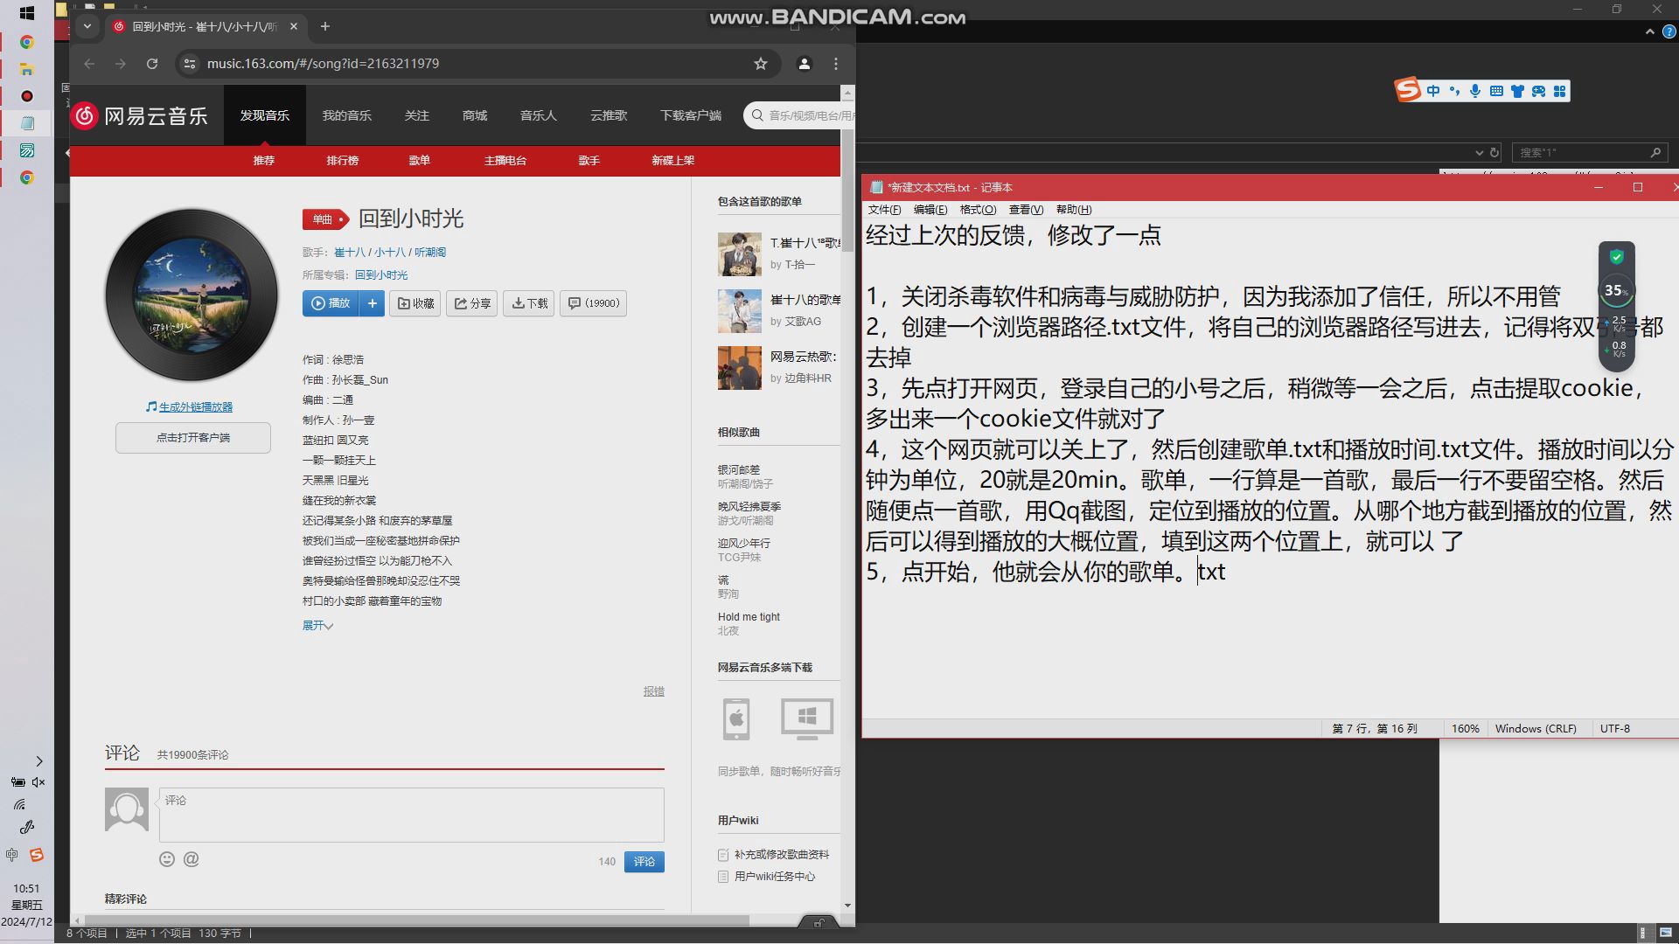Click Sogou voice input microphone
1679x944 pixels.
1475,91
